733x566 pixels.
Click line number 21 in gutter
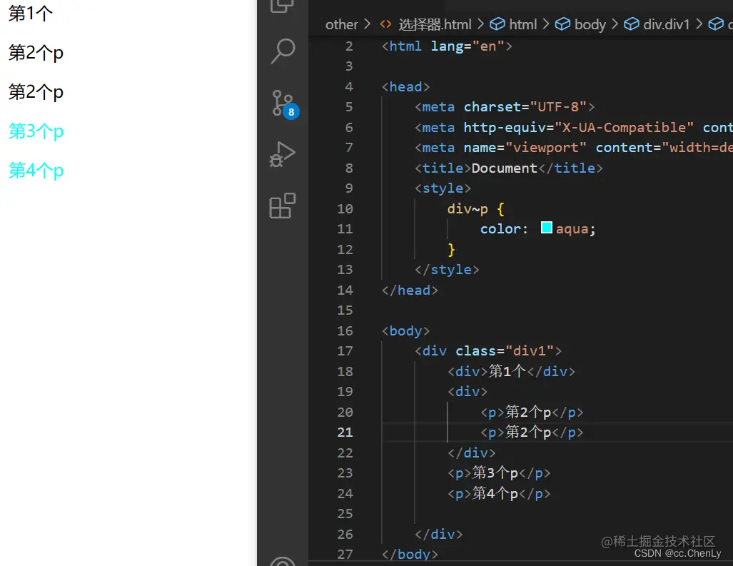point(345,433)
